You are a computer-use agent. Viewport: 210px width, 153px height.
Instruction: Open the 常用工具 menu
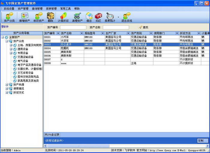click(65, 9)
